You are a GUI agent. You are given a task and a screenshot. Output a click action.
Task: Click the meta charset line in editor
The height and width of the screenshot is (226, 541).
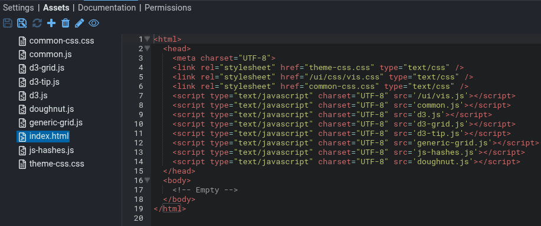224,58
